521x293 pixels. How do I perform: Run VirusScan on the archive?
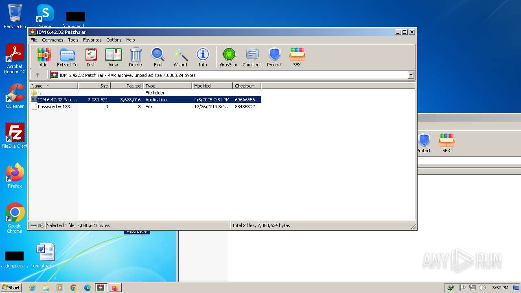pos(229,57)
